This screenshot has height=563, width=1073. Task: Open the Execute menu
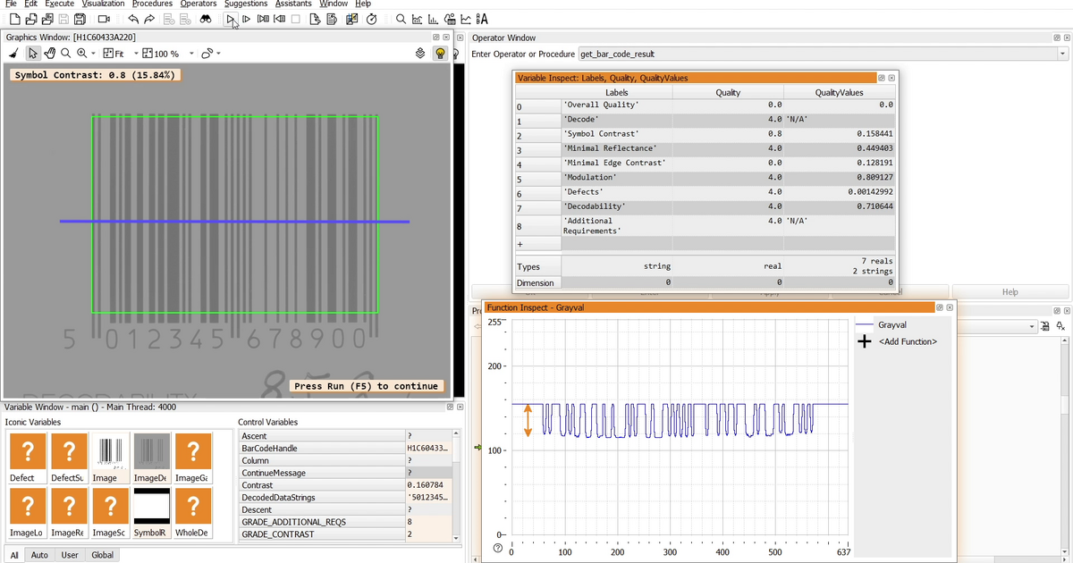(59, 4)
